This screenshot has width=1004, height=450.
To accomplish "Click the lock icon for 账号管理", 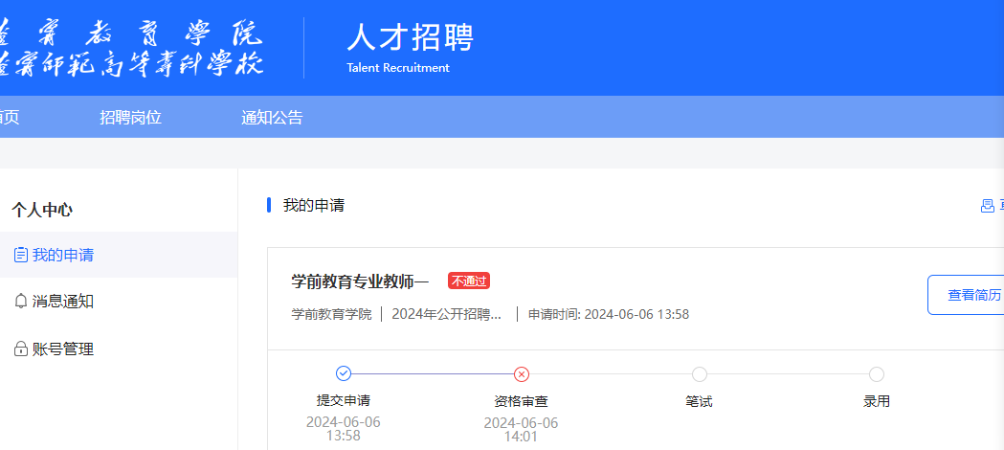I will point(21,349).
